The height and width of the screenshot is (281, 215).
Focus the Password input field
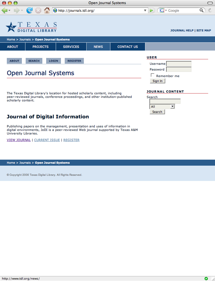pyautogui.click(x=179, y=69)
